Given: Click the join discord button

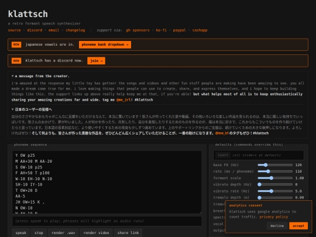Looking at the screenshot, I should 96,61.
